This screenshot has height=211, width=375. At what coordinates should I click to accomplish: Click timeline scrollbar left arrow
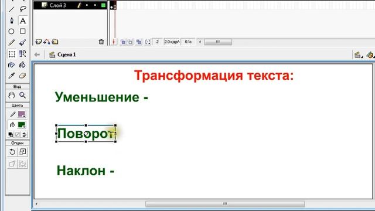coord(200,42)
